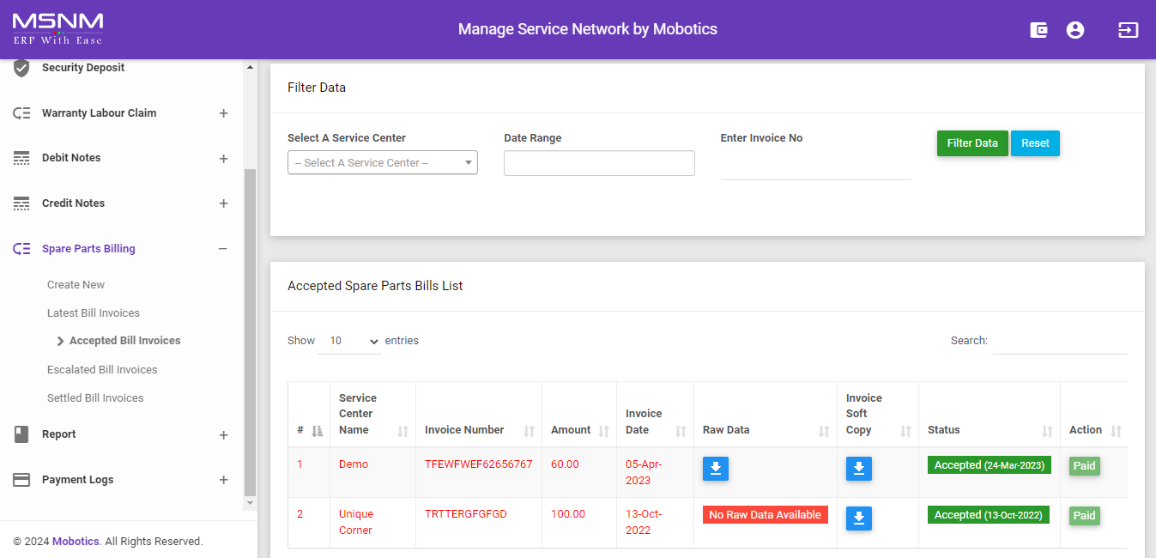Click the green Filter Data button
The width and height of the screenshot is (1156, 558).
click(x=972, y=143)
